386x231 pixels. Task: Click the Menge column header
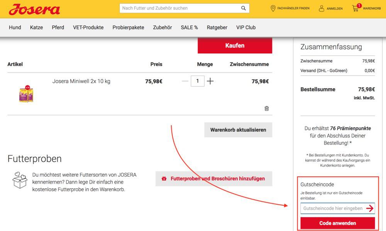pos(205,64)
